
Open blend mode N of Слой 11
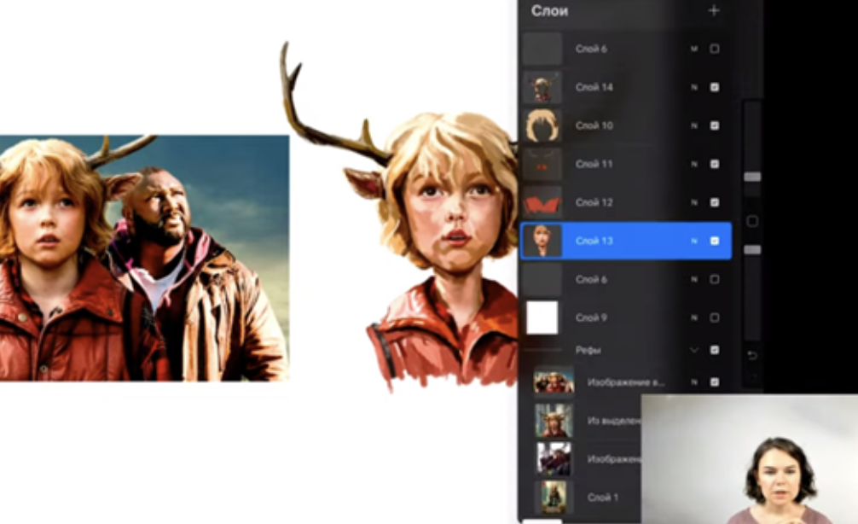pyautogui.click(x=694, y=164)
